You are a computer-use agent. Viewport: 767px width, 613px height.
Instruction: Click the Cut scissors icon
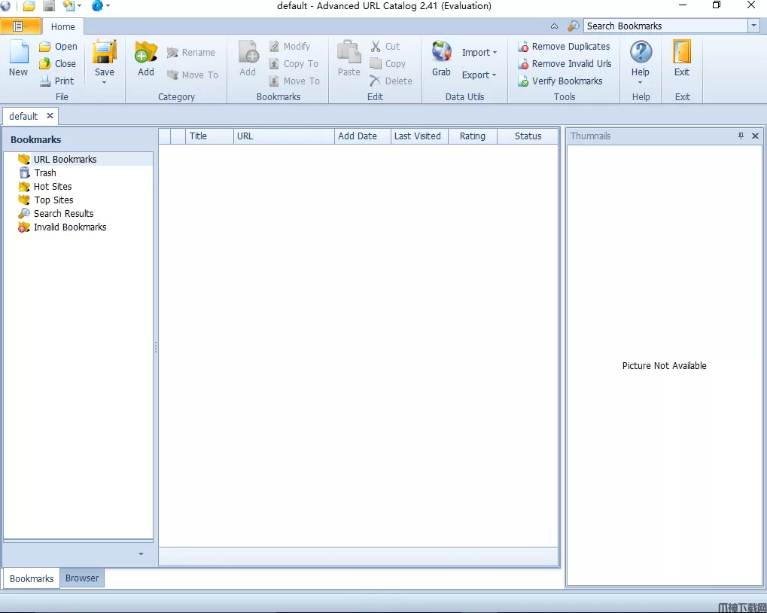pos(376,47)
